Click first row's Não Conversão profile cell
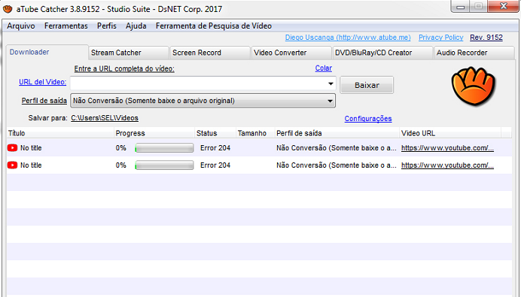The height and width of the screenshot is (297, 521). point(337,148)
